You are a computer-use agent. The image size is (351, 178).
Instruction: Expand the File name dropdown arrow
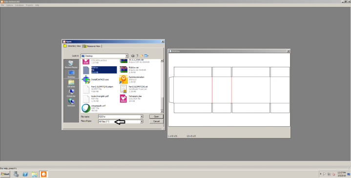pos(142,117)
